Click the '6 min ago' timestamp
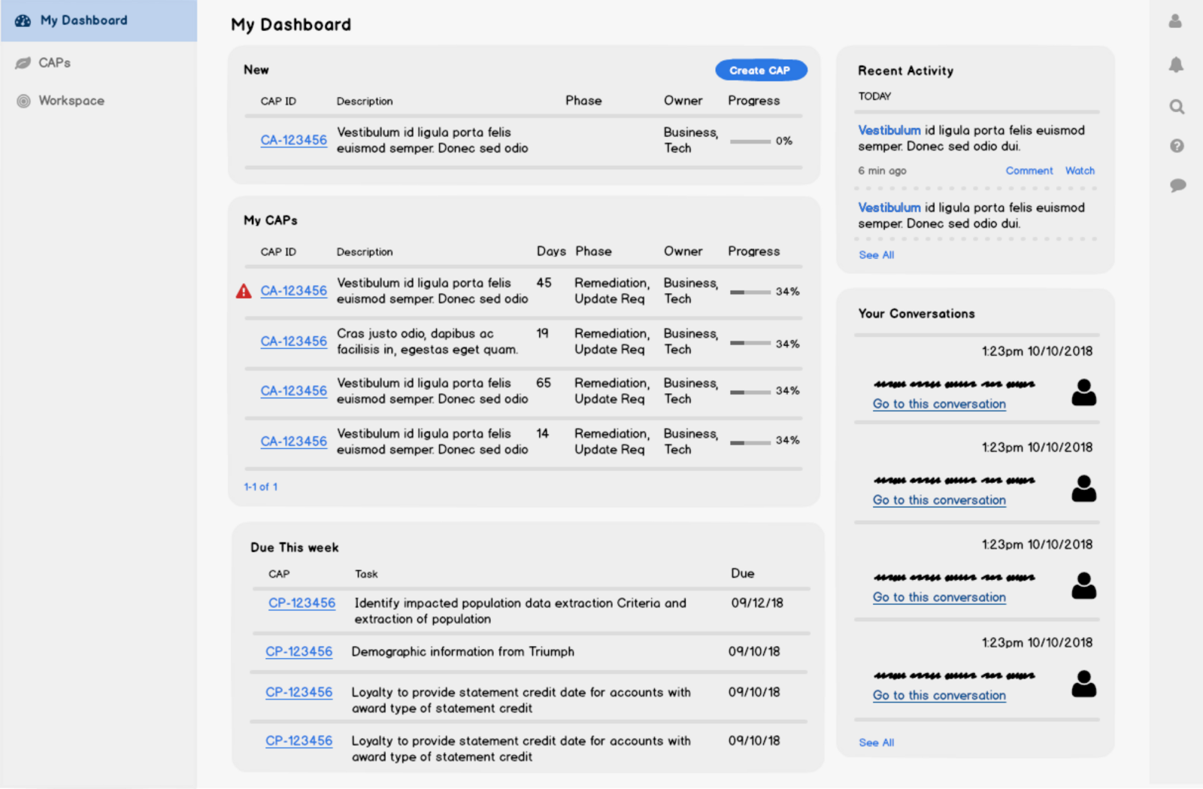The height and width of the screenshot is (789, 1203). 882,171
